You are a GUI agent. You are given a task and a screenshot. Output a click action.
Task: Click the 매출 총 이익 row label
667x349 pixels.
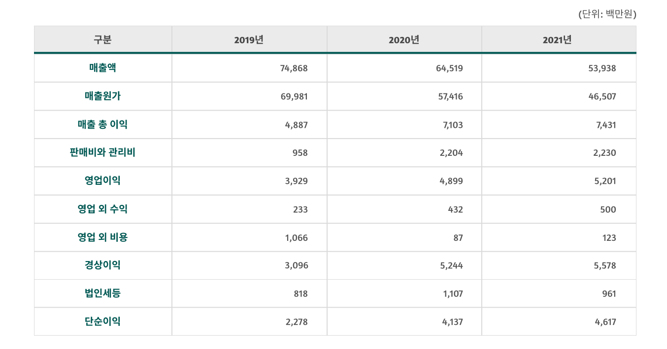click(102, 124)
